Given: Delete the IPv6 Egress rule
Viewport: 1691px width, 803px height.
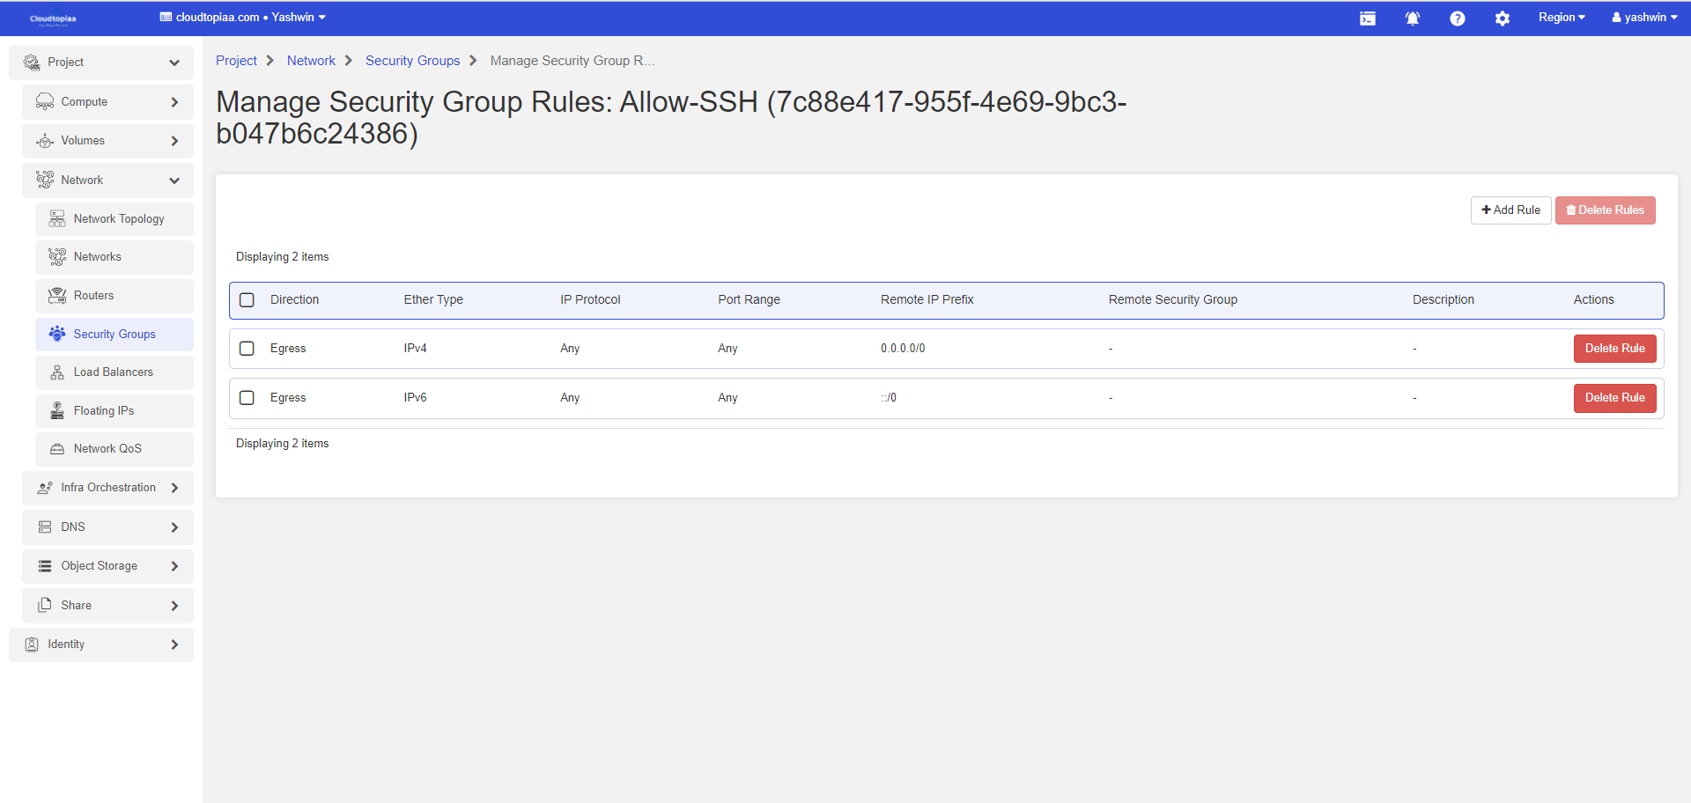Looking at the screenshot, I should click(1614, 398).
